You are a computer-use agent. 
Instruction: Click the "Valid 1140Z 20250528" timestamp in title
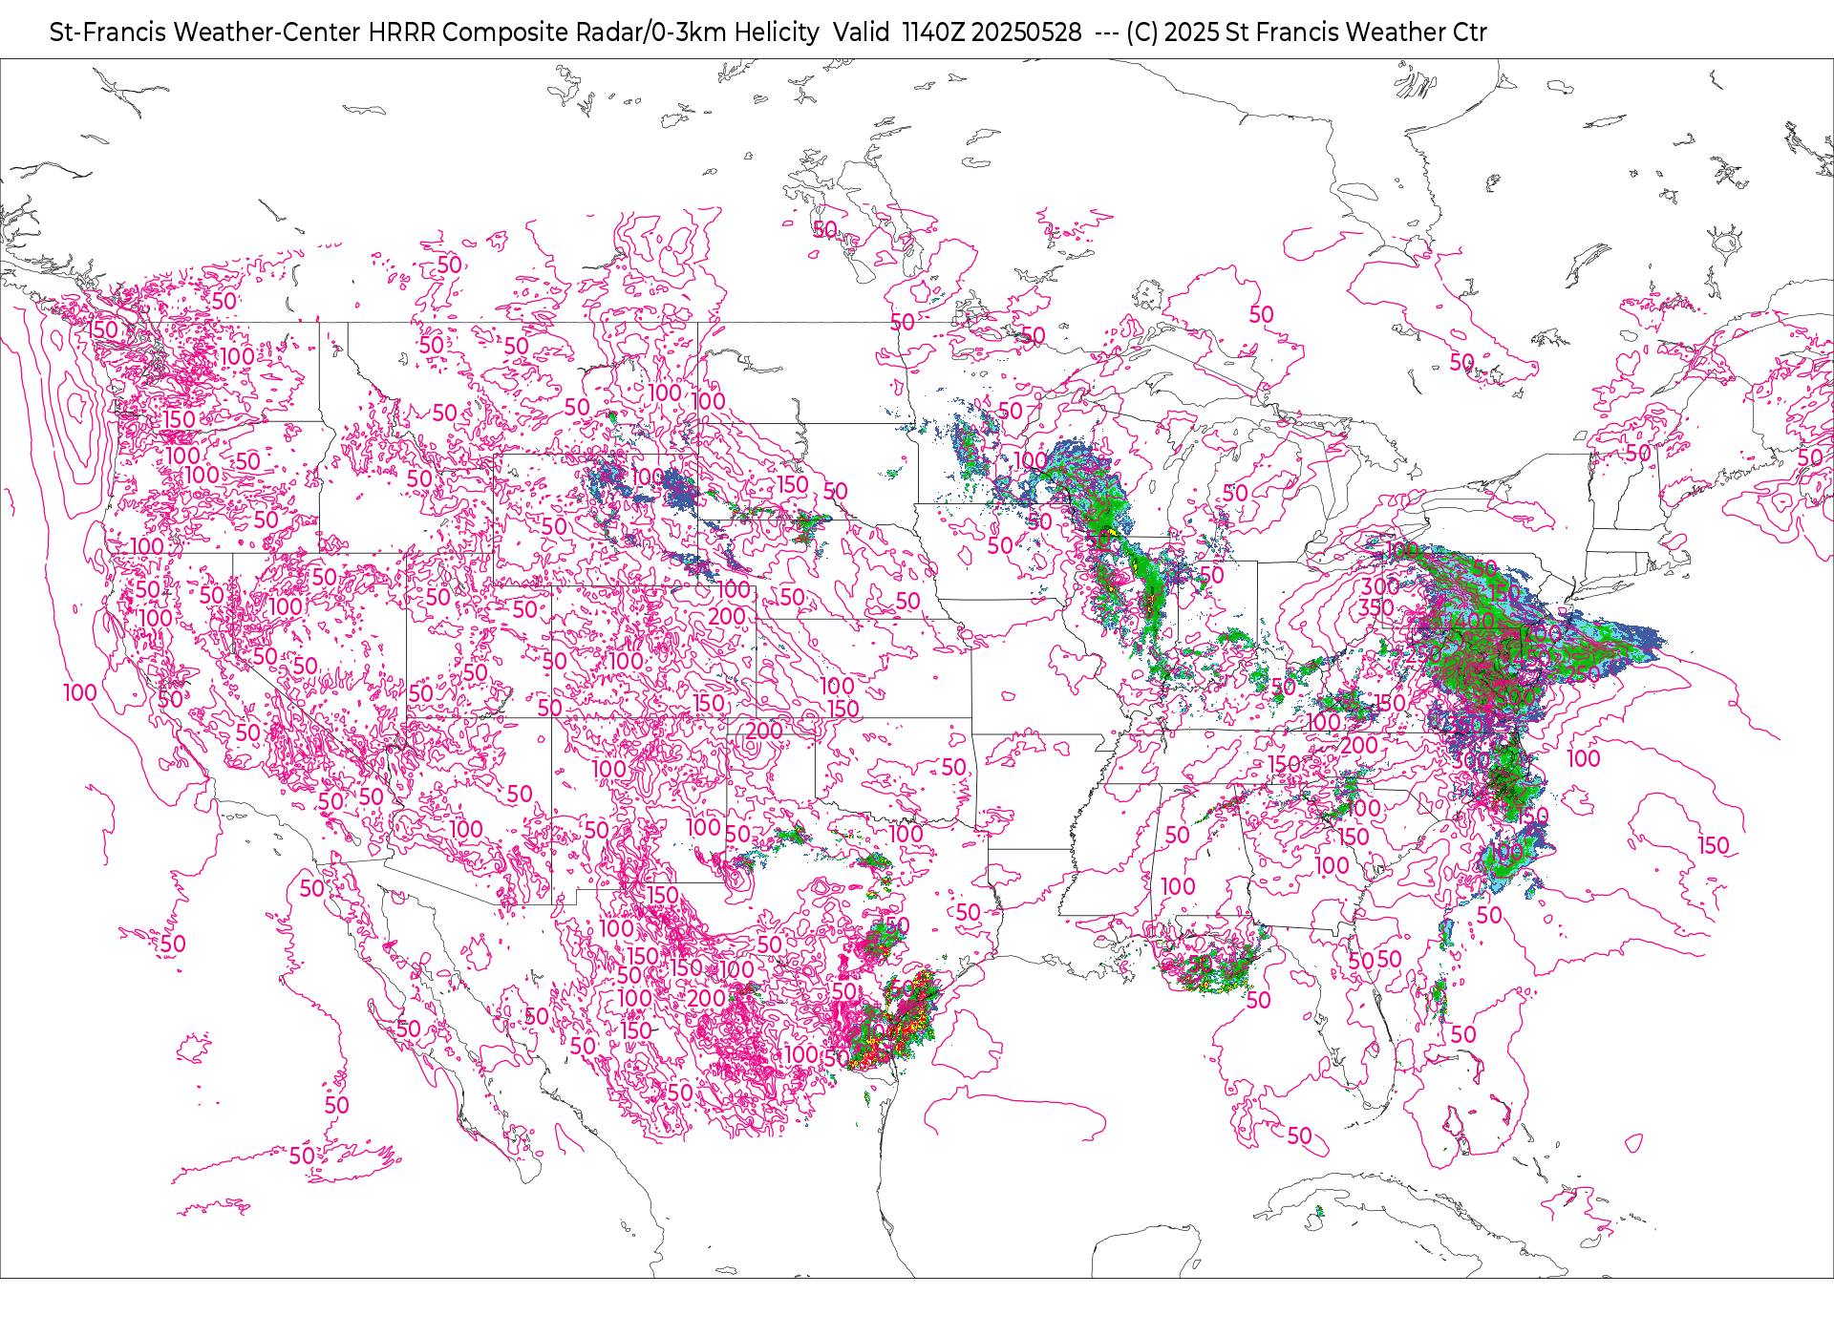click(x=957, y=32)
